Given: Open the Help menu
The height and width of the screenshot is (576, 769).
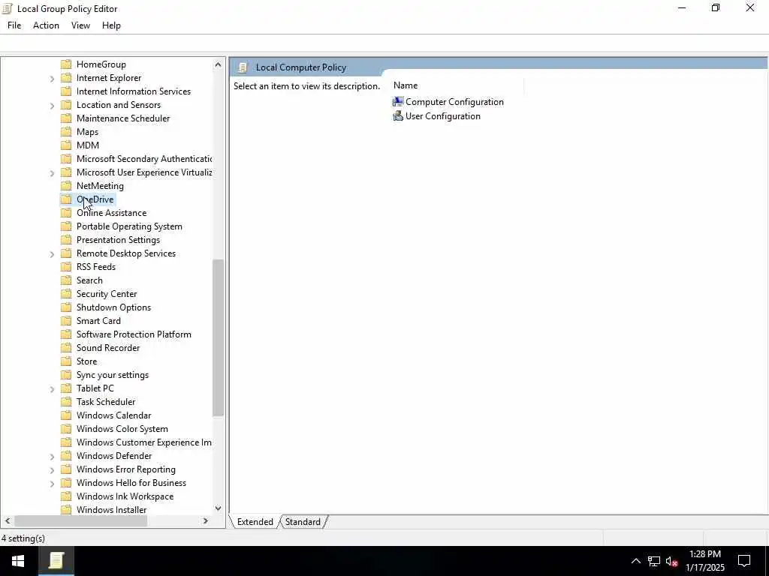Looking at the screenshot, I should 111,25.
